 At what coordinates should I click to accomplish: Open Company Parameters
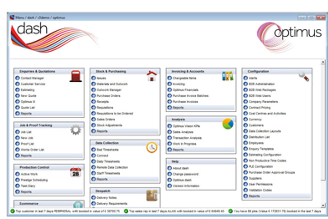(264, 102)
